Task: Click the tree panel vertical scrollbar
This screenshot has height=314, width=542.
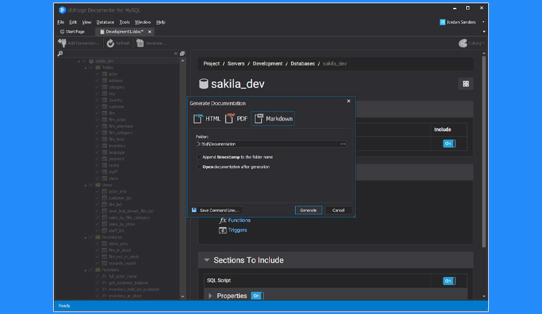Action: coord(183,178)
